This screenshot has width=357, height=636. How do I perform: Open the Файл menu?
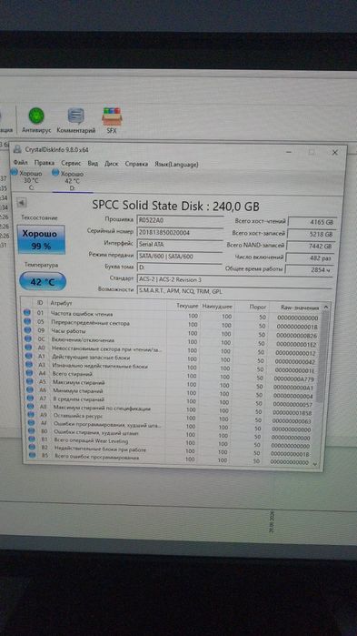coord(20,162)
